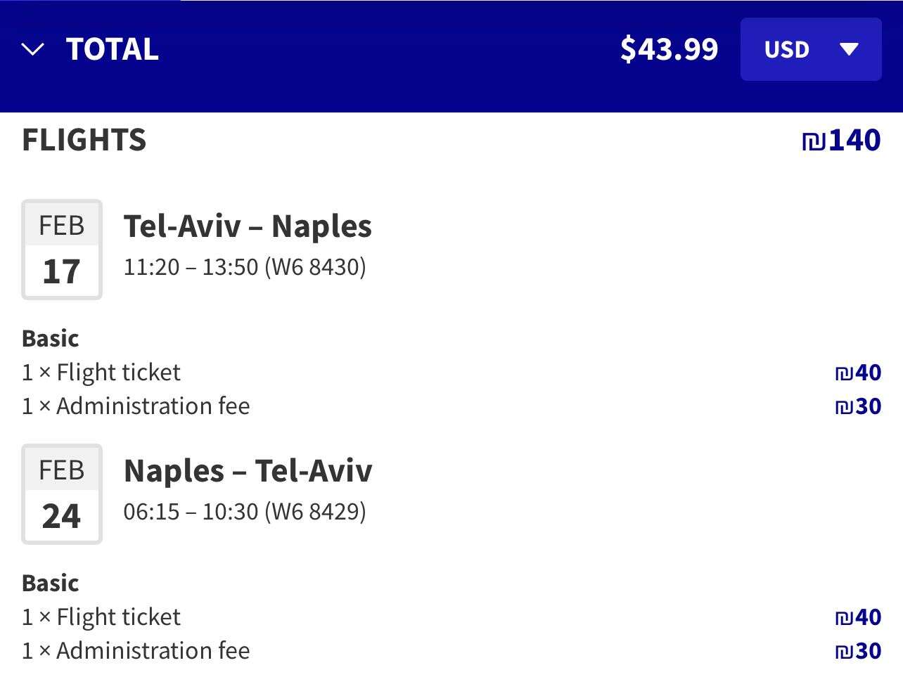
Task: Click the outbound Flight ticket line item
Action: click(101, 373)
